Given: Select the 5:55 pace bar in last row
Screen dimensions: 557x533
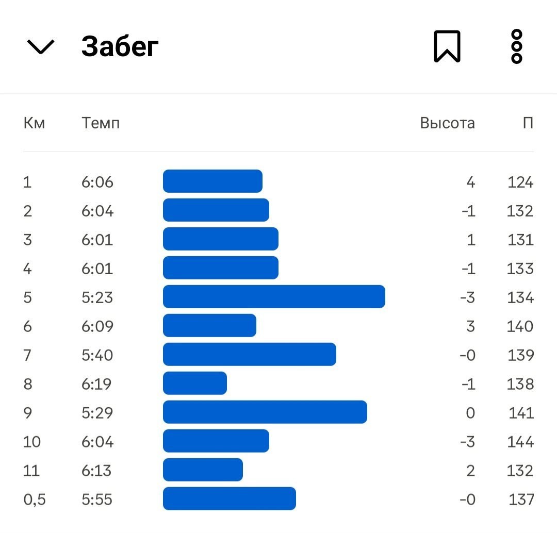Looking at the screenshot, I should pos(230,498).
